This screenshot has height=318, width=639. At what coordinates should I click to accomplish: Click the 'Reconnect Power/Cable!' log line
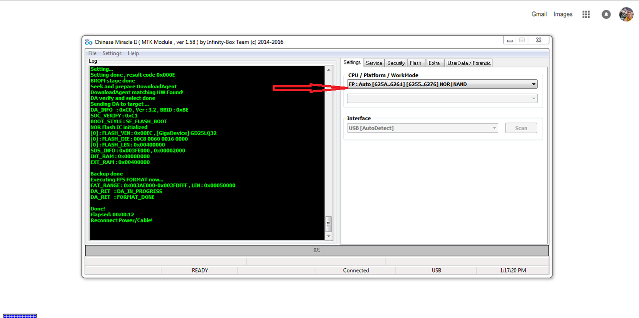pyautogui.click(x=121, y=220)
